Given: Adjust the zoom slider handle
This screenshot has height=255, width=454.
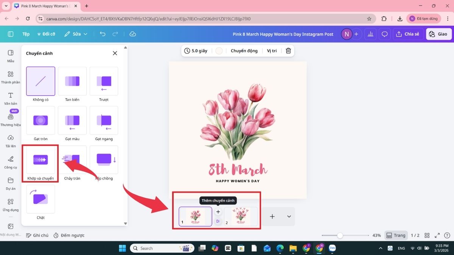Looking at the screenshot, I should point(340,235).
